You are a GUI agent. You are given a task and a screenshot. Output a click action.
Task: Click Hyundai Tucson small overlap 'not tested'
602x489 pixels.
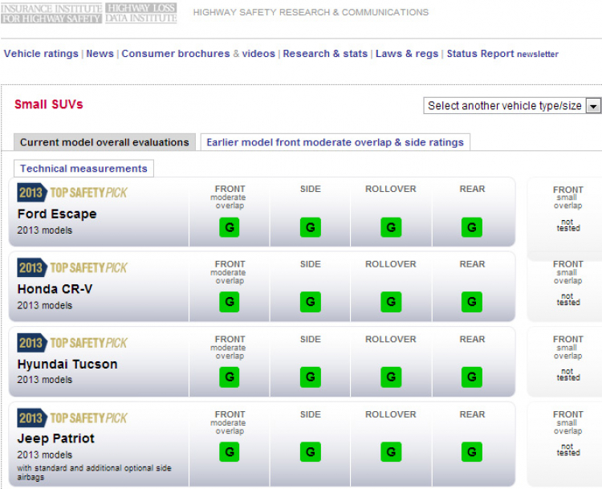(x=568, y=375)
